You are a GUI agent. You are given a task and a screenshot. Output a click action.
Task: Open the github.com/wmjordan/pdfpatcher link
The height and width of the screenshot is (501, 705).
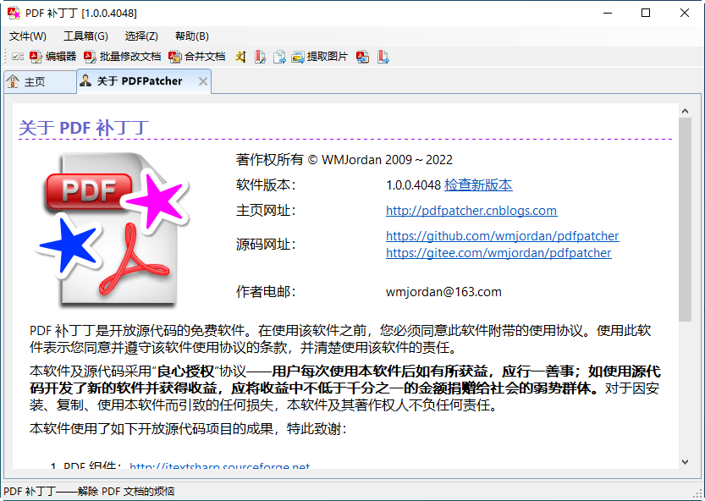coord(503,236)
